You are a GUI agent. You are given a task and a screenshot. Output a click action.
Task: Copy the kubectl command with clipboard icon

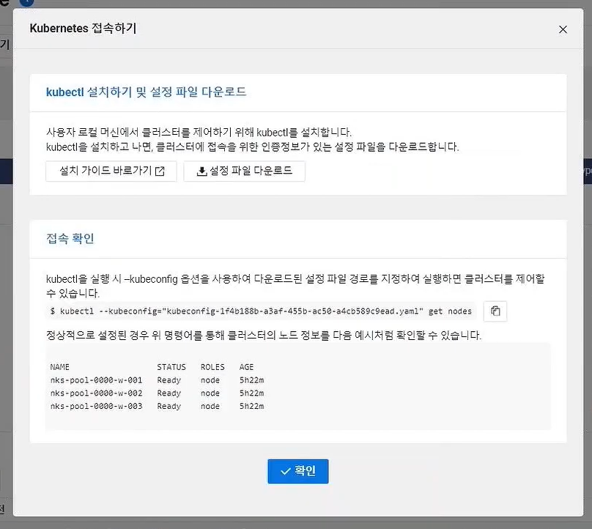(x=495, y=311)
